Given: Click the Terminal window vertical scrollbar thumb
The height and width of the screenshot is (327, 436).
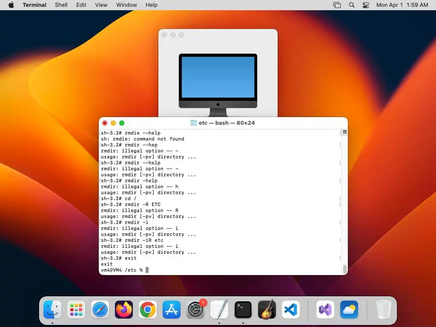Looking at the screenshot, I should (345, 269).
